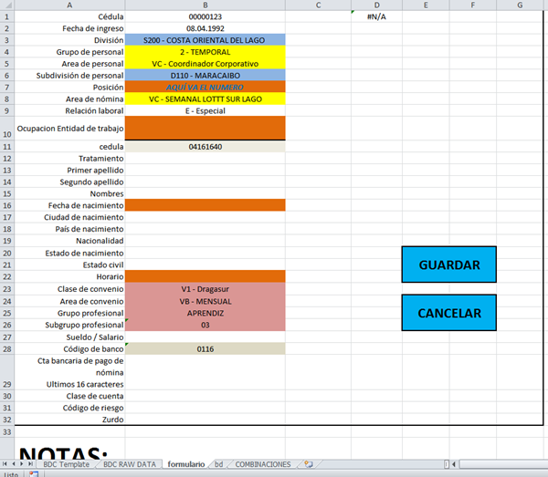Screen dimensions: 548x477
Task: Click orange Fecha de nacimiento cell
Action: click(x=205, y=205)
